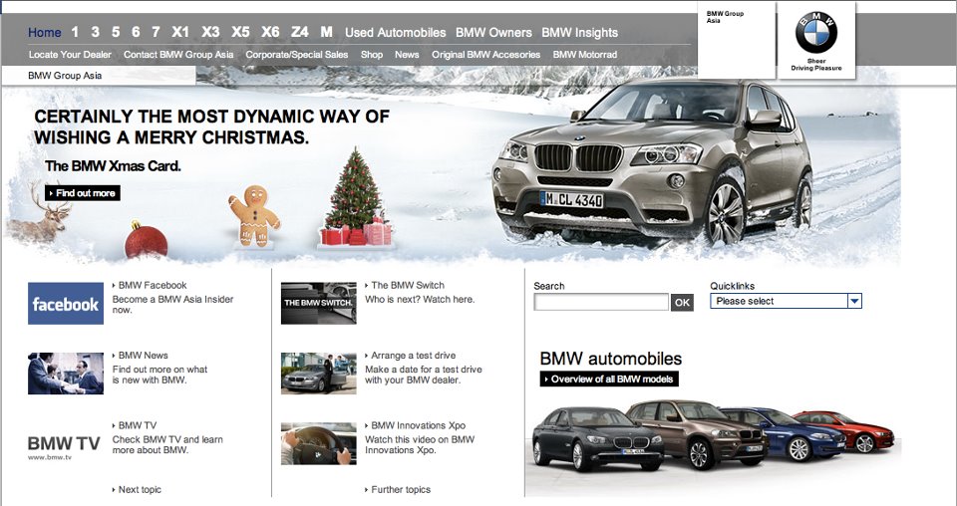The height and width of the screenshot is (506, 957).
Task: Open the 3 Series menu item
Action: (x=96, y=32)
